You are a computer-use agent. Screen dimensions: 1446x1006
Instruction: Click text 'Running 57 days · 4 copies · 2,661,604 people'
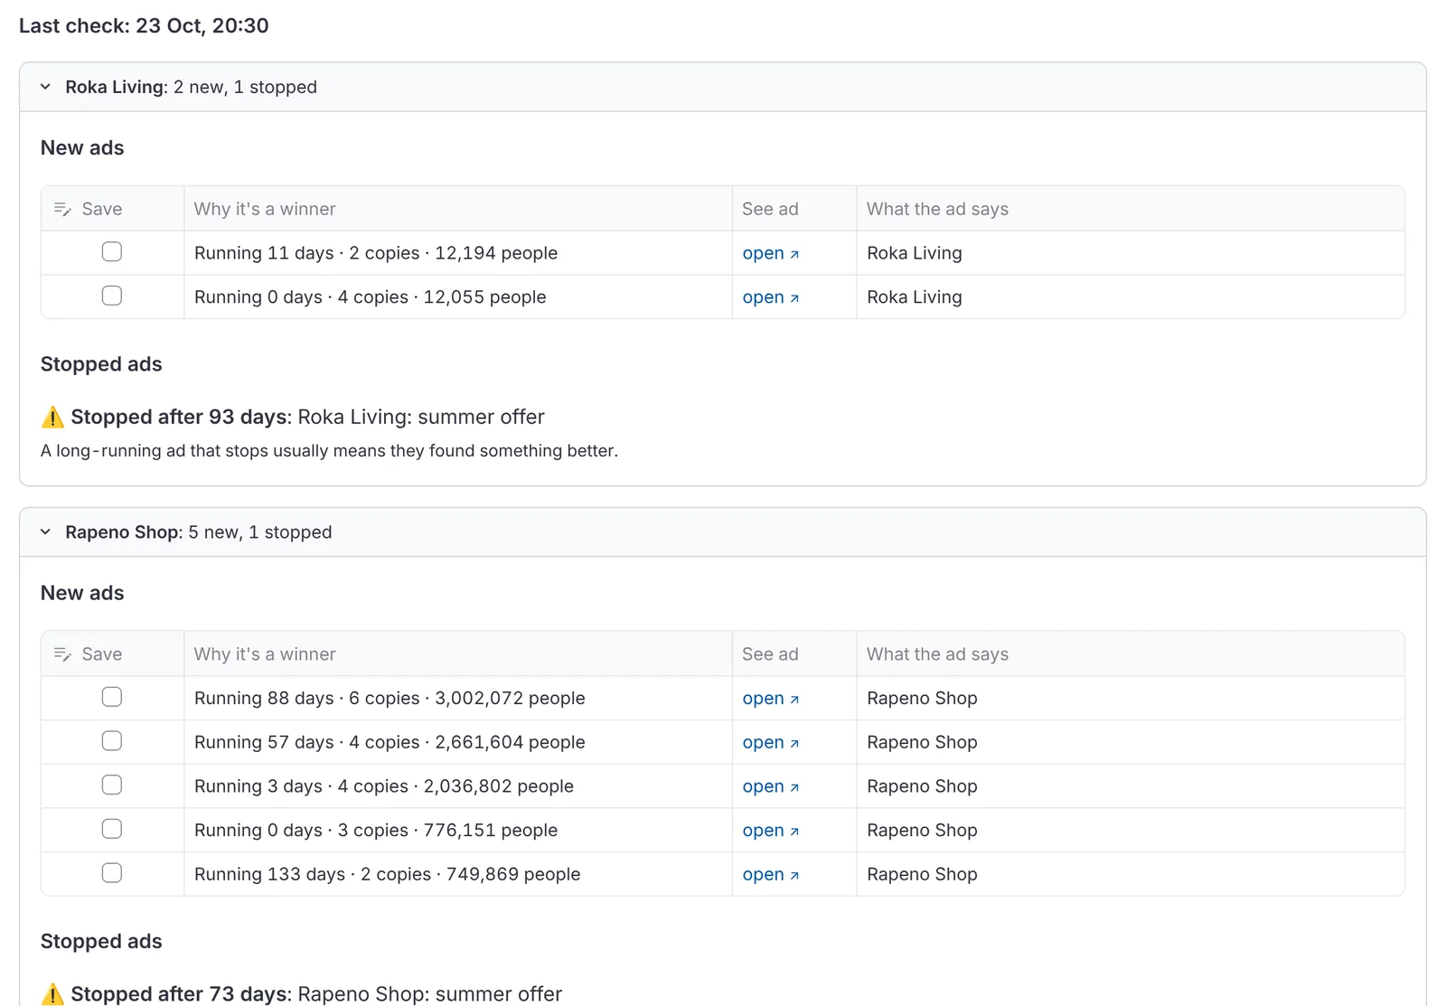[x=390, y=742]
